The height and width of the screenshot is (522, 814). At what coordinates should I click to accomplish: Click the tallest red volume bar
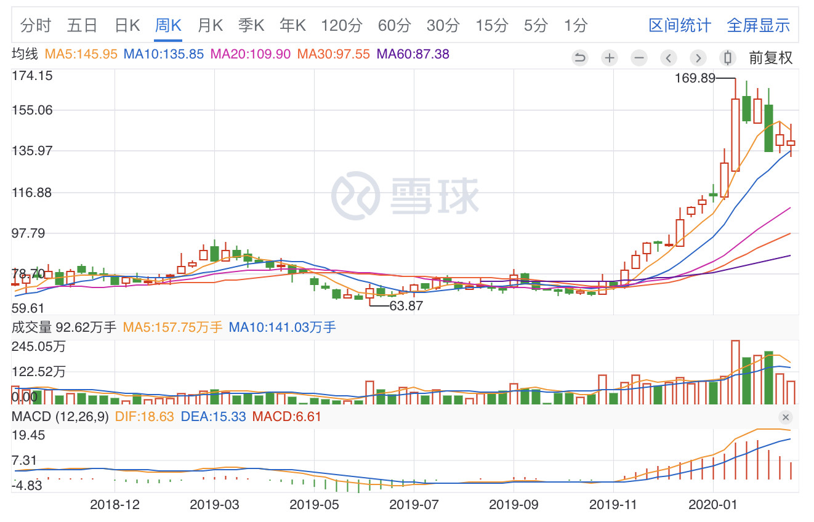point(735,372)
